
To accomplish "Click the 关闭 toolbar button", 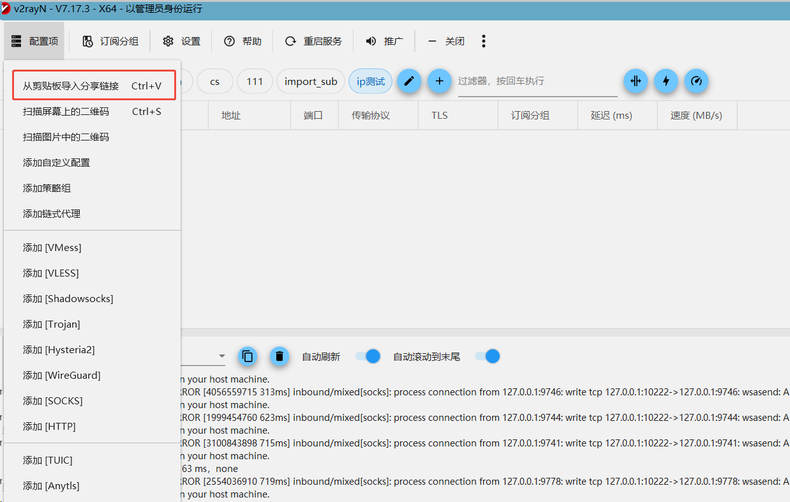I will (x=446, y=42).
